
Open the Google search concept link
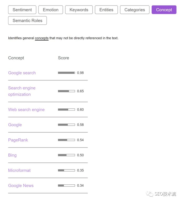point(22,73)
